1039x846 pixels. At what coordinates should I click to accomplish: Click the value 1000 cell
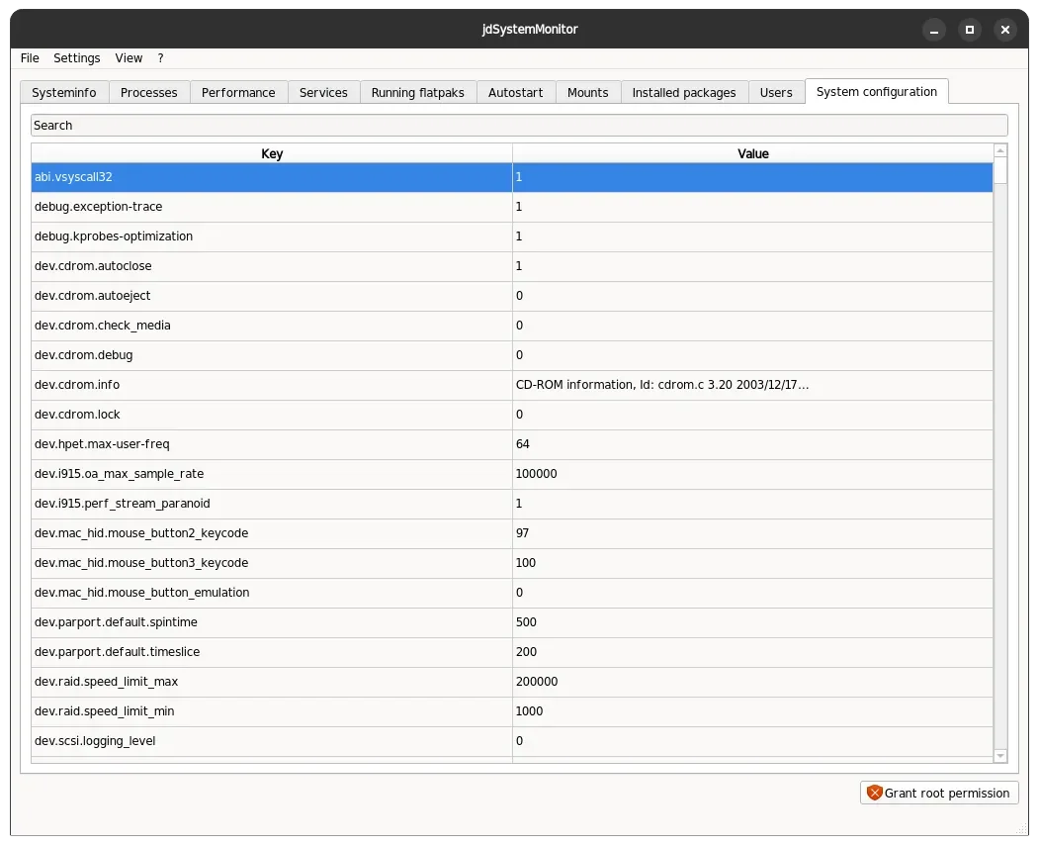click(752, 711)
